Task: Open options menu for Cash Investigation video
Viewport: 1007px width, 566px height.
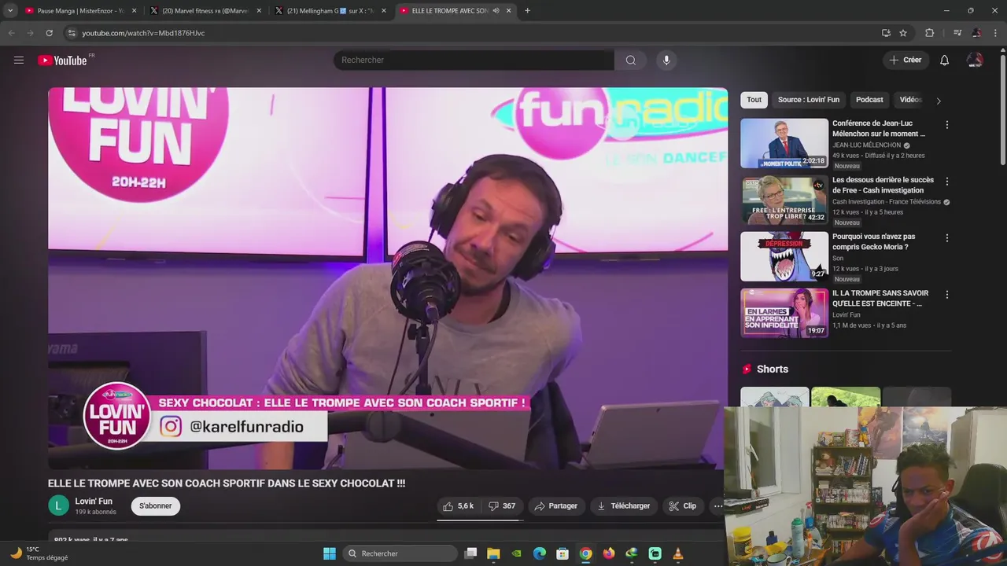Action: [946, 182]
